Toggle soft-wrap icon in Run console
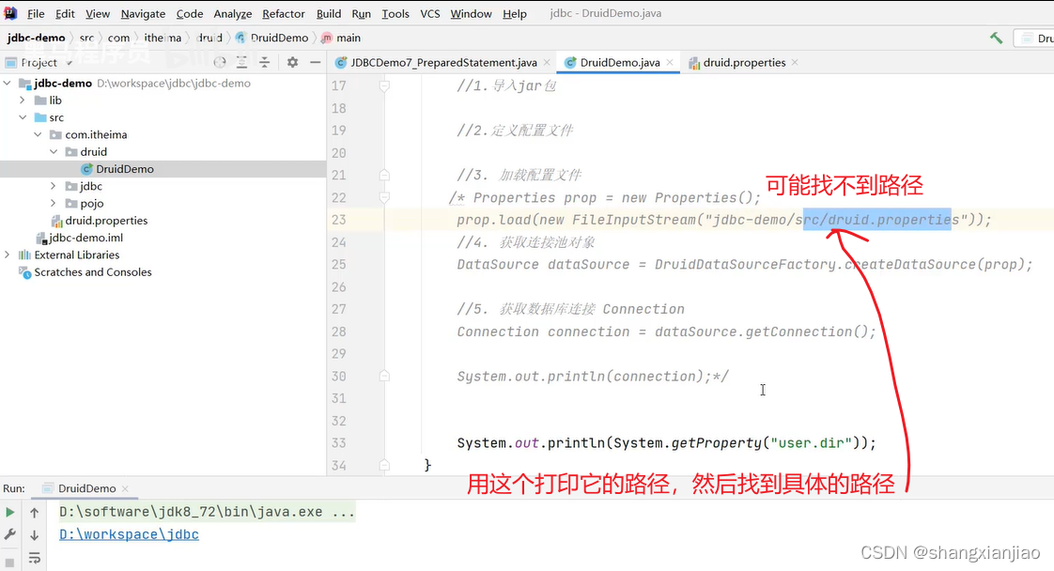The width and height of the screenshot is (1054, 571). tap(34, 558)
